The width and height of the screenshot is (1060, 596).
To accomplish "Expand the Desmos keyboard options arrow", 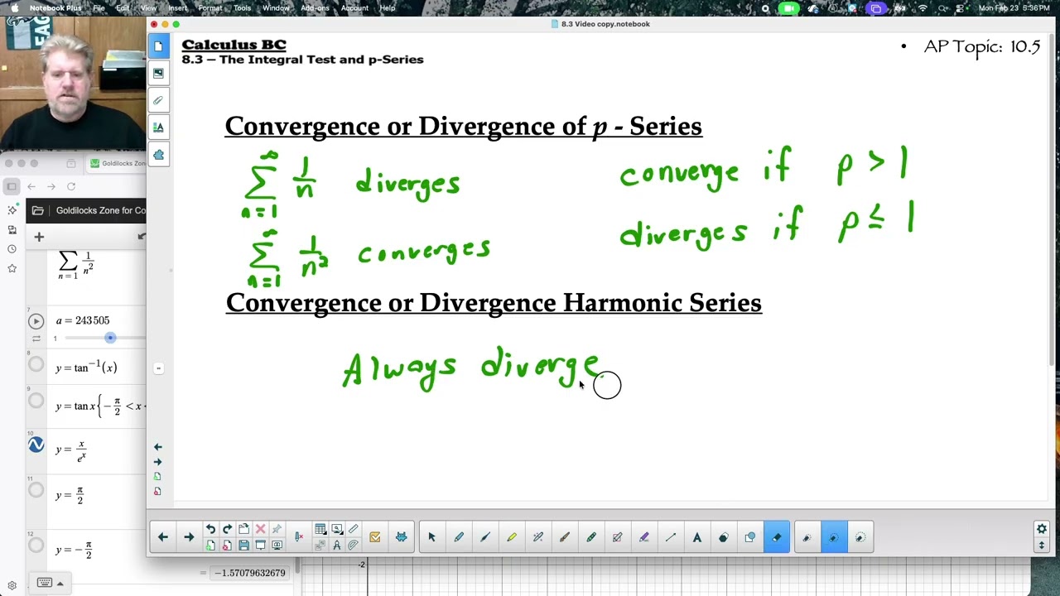I will click(x=60, y=583).
